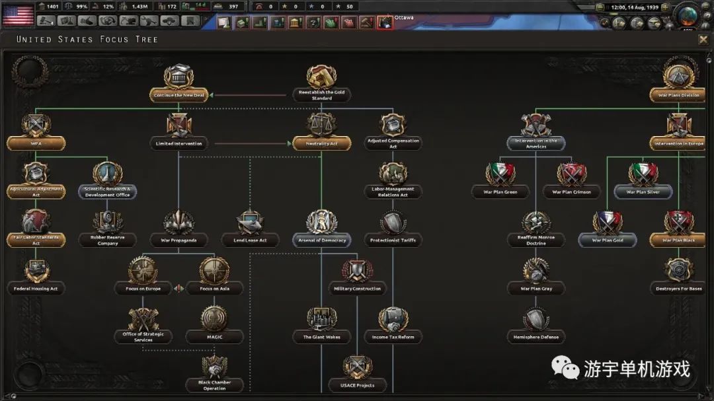Select Hemisphere Defense focus
The image size is (714, 401).
536,325
